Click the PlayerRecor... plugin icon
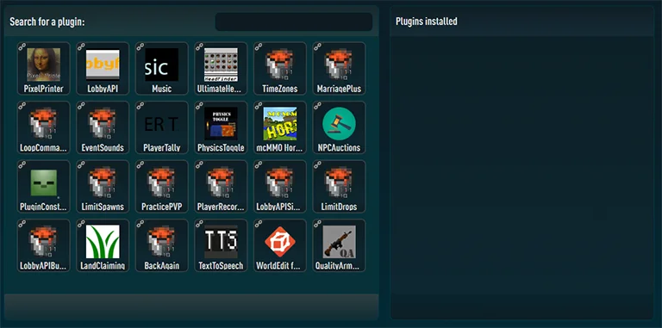 [221, 183]
